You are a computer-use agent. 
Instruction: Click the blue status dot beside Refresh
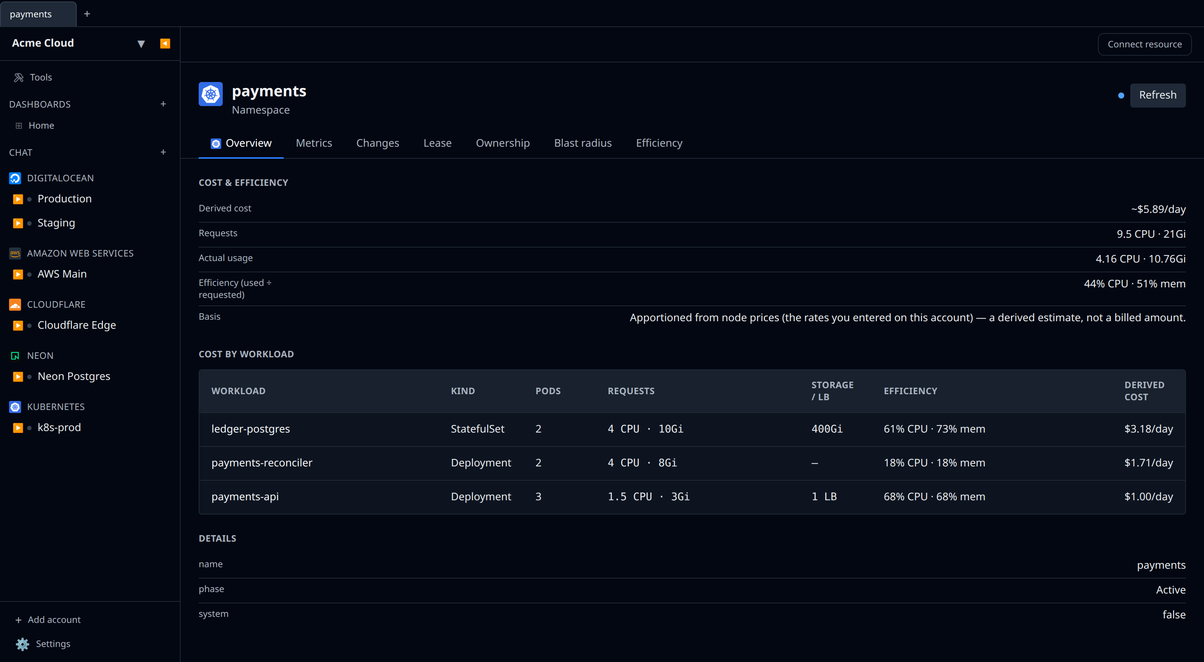1121,95
